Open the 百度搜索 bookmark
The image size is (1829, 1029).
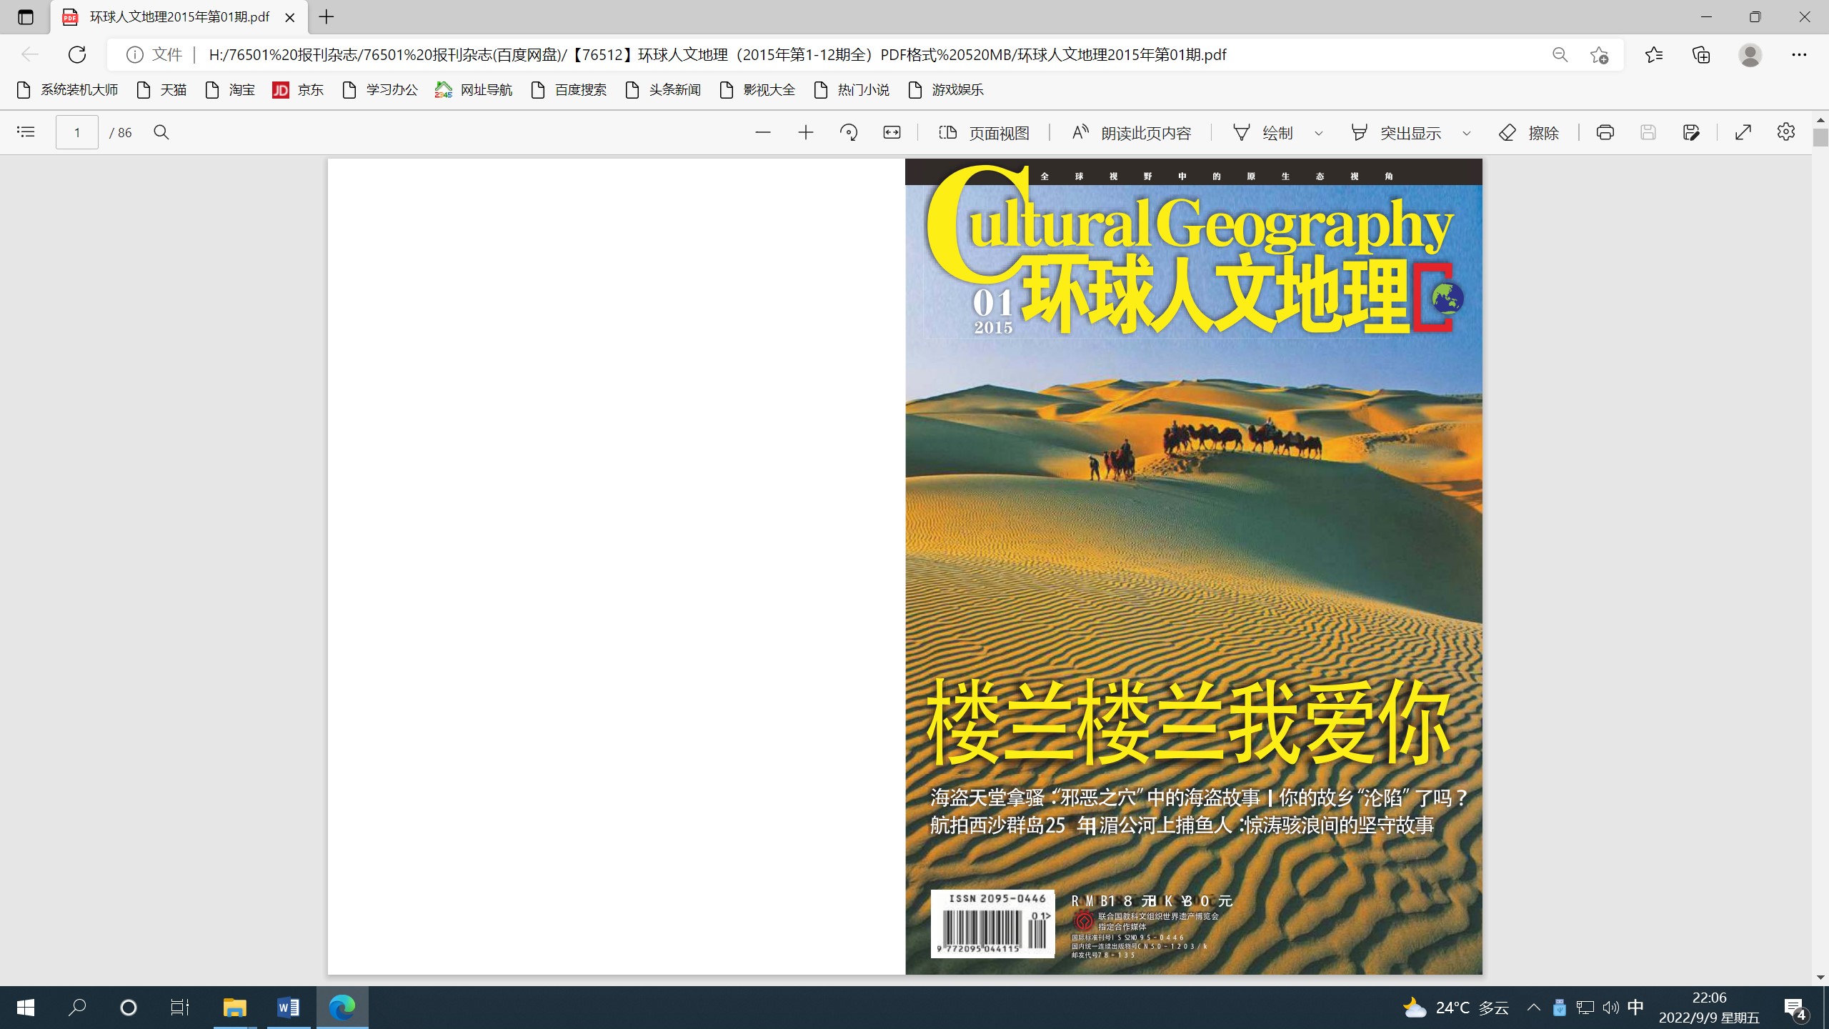point(569,90)
